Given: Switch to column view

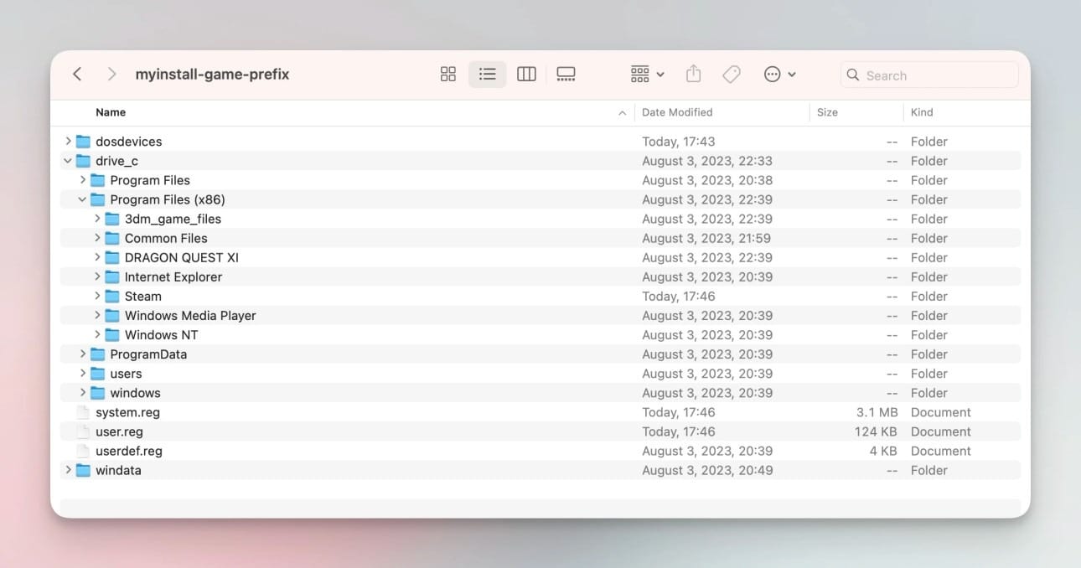Looking at the screenshot, I should pos(526,75).
